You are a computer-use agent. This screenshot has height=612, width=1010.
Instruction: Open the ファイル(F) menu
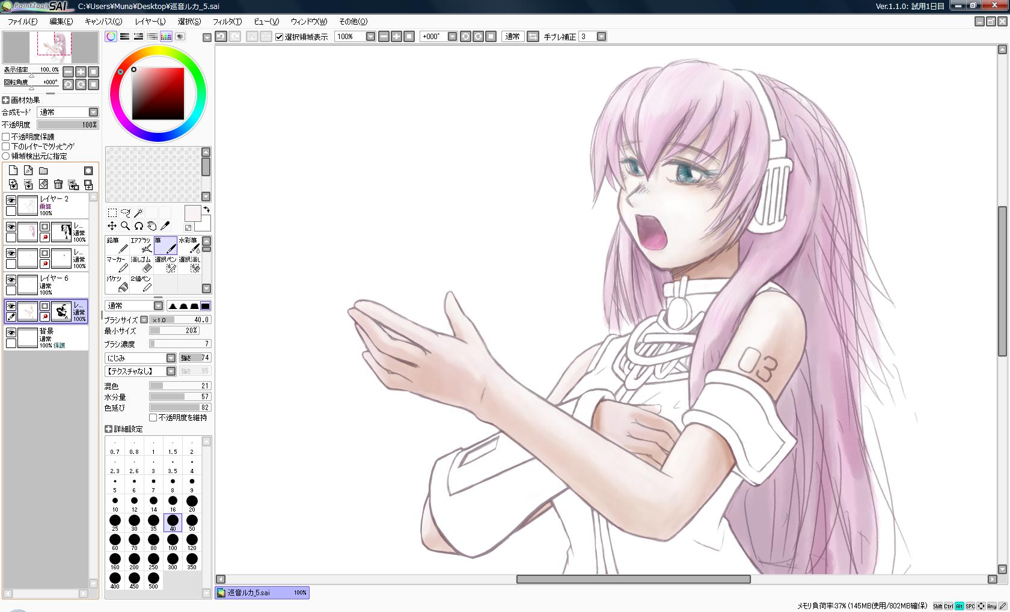coord(22,22)
